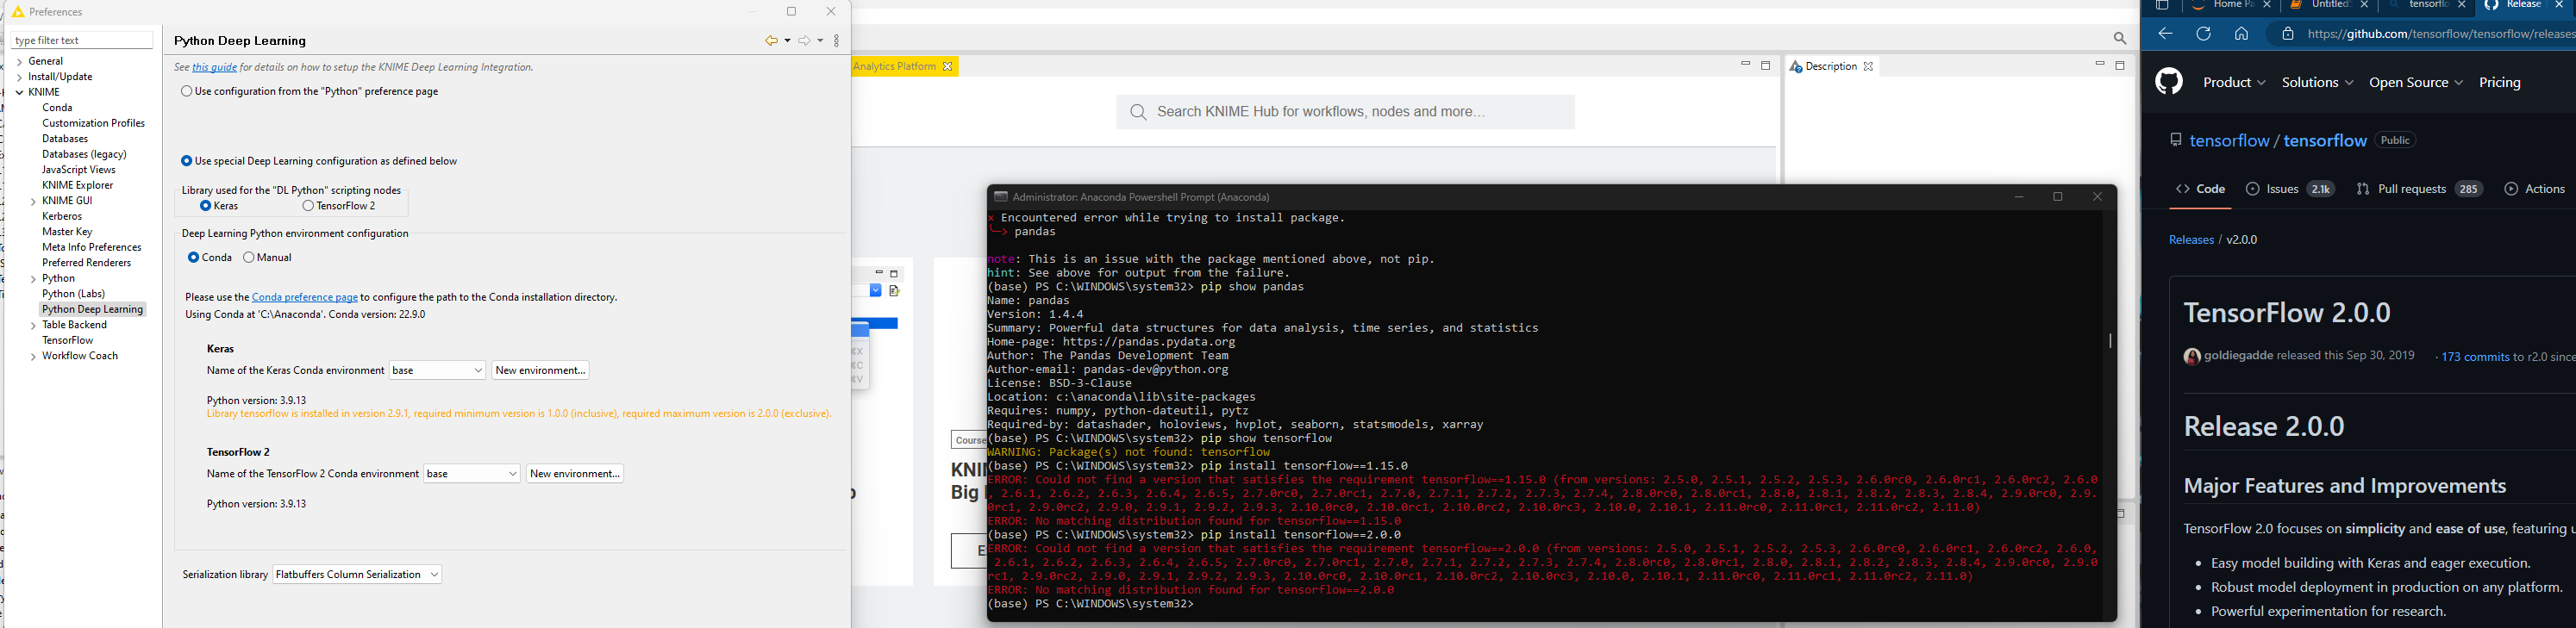The width and height of the screenshot is (2576, 628).
Task: Maximize the Description panel
Action: [2120, 65]
